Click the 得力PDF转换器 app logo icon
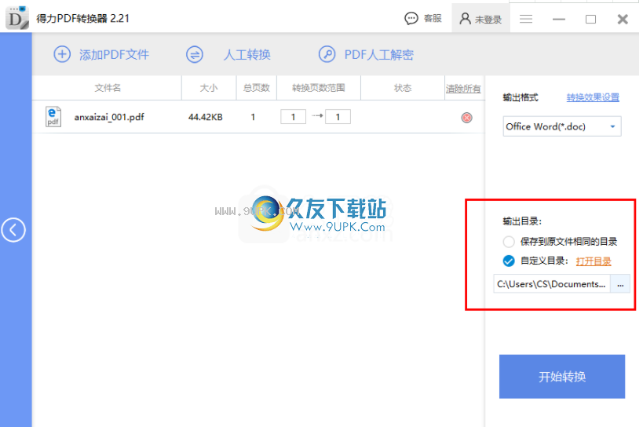This screenshot has width=643, height=427. point(17,18)
